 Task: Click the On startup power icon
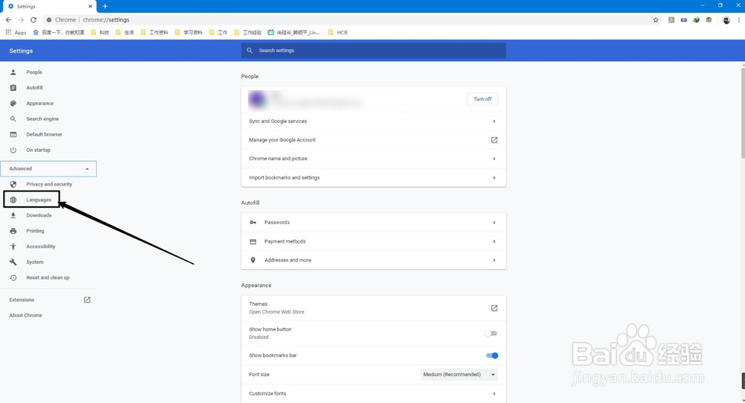pyautogui.click(x=13, y=150)
